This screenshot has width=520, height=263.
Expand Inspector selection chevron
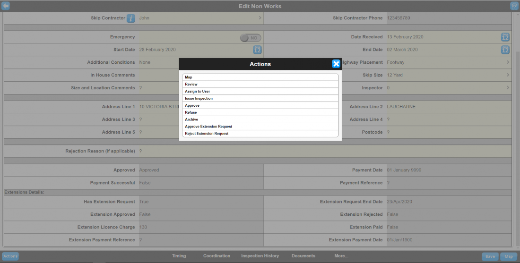click(x=508, y=88)
